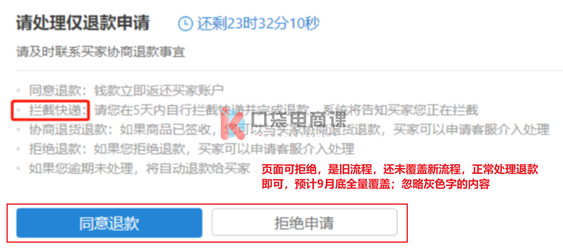The height and width of the screenshot is (248, 563).
Task: Click the 协商退货退款 instruction line
Action: (289, 129)
